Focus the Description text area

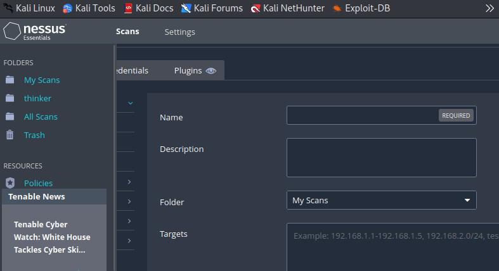pyautogui.click(x=381, y=158)
